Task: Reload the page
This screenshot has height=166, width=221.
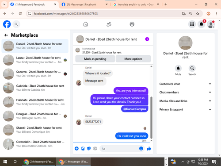Action: coord(20,14)
